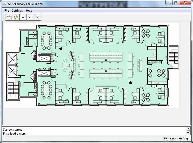The height and width of the screenshot is (143, 193).
Task: Click the Java icon in the title bar
Action: click(4, 4)
